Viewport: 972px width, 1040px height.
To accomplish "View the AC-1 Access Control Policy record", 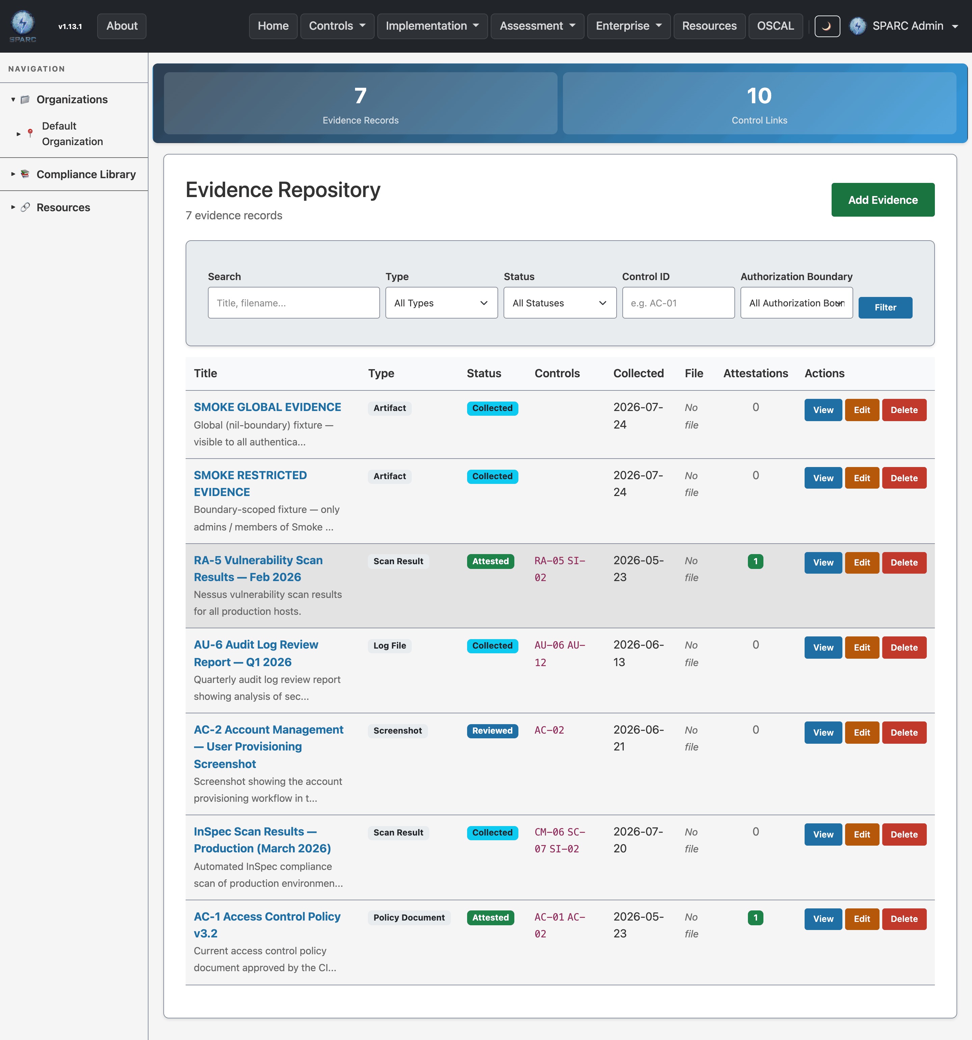I will click(823, 919).
